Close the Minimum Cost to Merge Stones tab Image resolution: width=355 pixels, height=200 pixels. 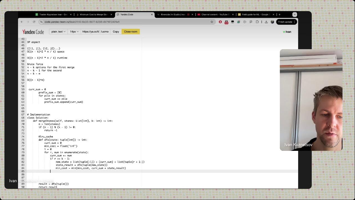coord(111,14)
